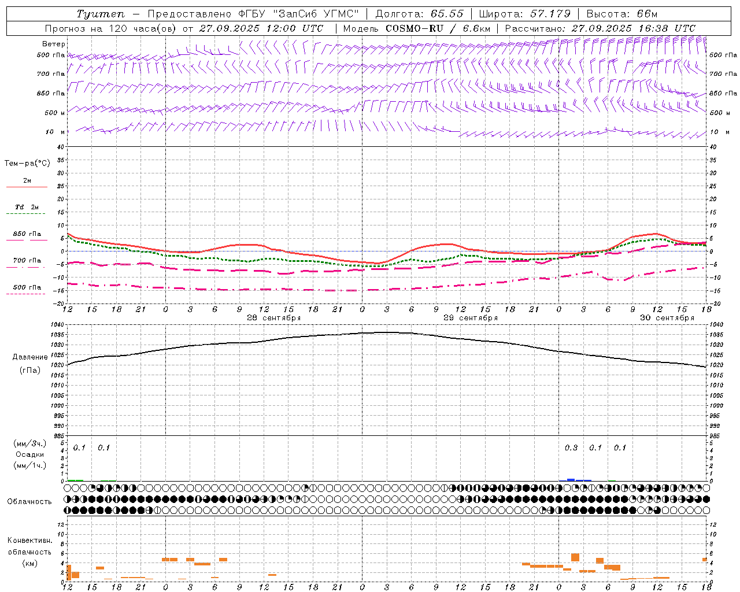Image resolution: width=740 pixels, height=592 pixels.
Task: Click the '0.3' precipitation amount value
Action: pyautogui.click(x=571, y=448)
